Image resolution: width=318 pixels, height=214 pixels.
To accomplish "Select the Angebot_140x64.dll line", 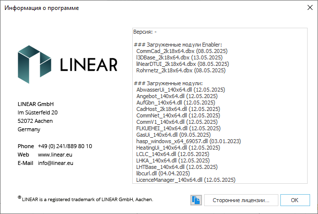I will coord(177,96).
